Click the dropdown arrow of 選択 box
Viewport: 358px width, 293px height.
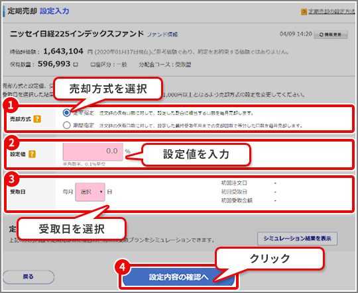point(101,192)
